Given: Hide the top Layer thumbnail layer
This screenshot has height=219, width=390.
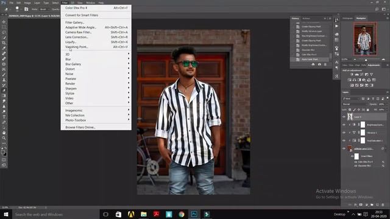Looking at the screenshot, I should [344, 117].
